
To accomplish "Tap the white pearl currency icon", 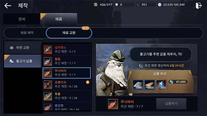I will [x=117, y=5].
